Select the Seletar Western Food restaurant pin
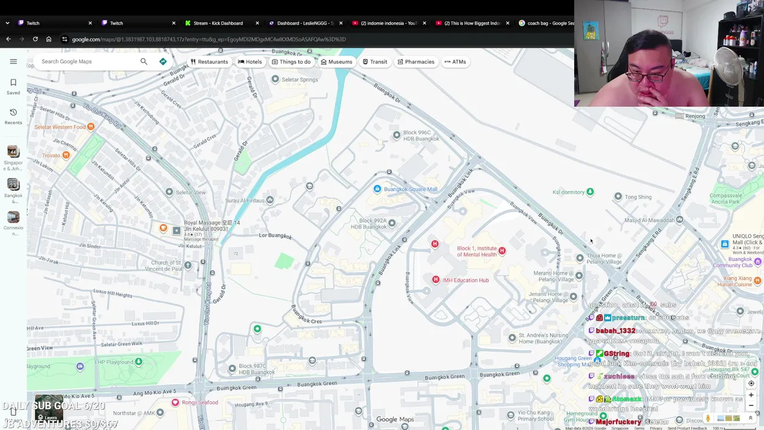 coord(91,127)
